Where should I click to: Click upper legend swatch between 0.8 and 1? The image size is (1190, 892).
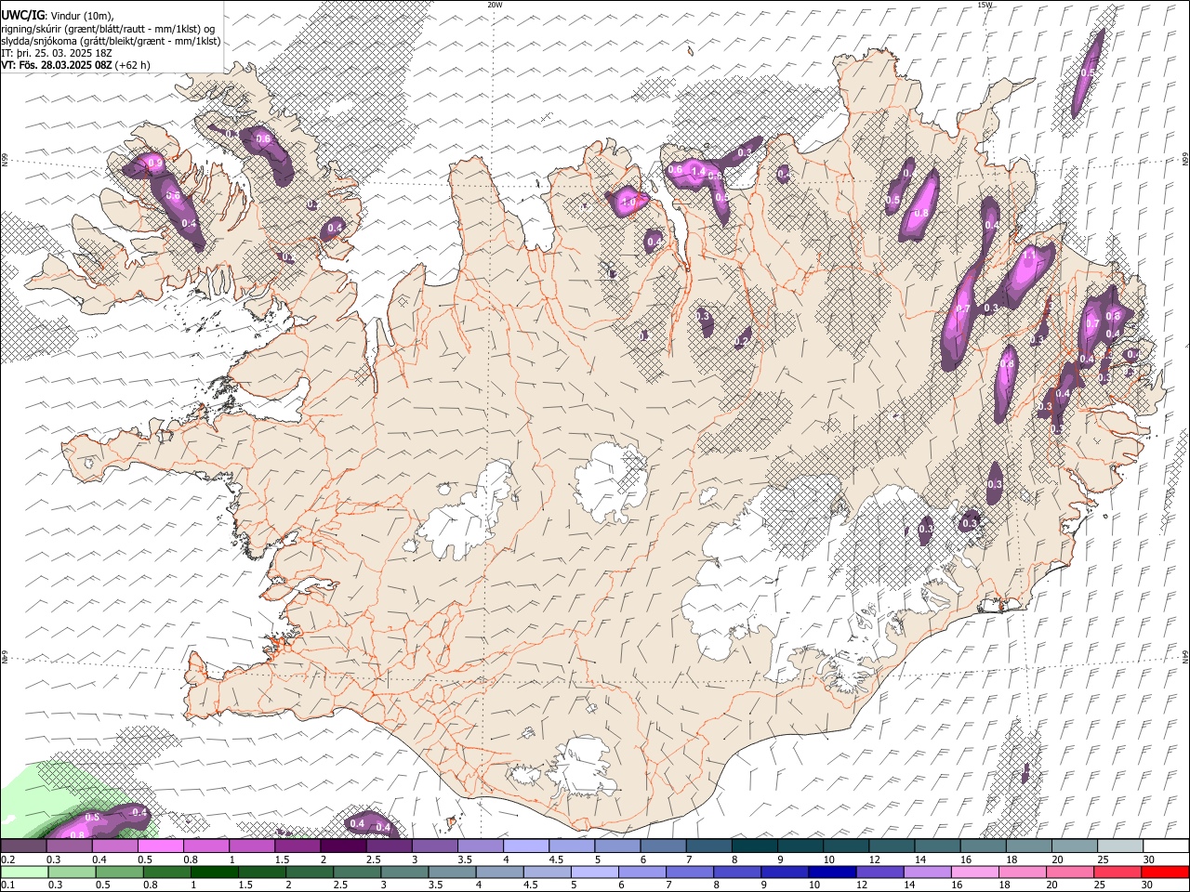tap(205, 846)
